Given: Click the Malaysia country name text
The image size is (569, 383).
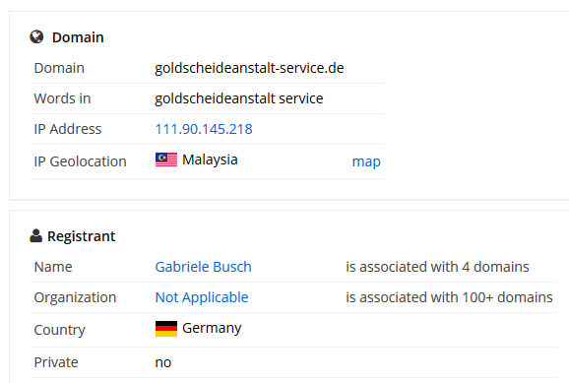Looking at the screenshot, I should (x=210, y=160).
